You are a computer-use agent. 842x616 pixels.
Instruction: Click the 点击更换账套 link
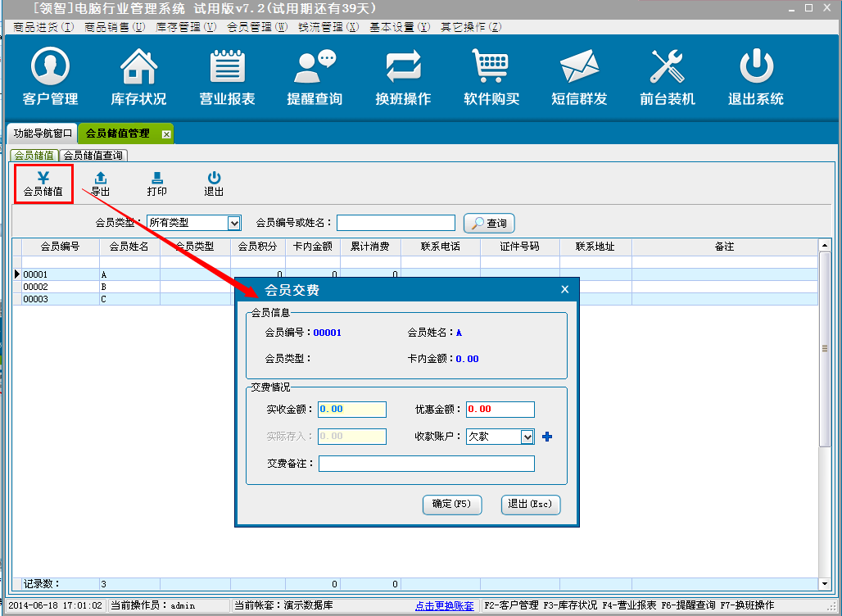click(444, 606)
